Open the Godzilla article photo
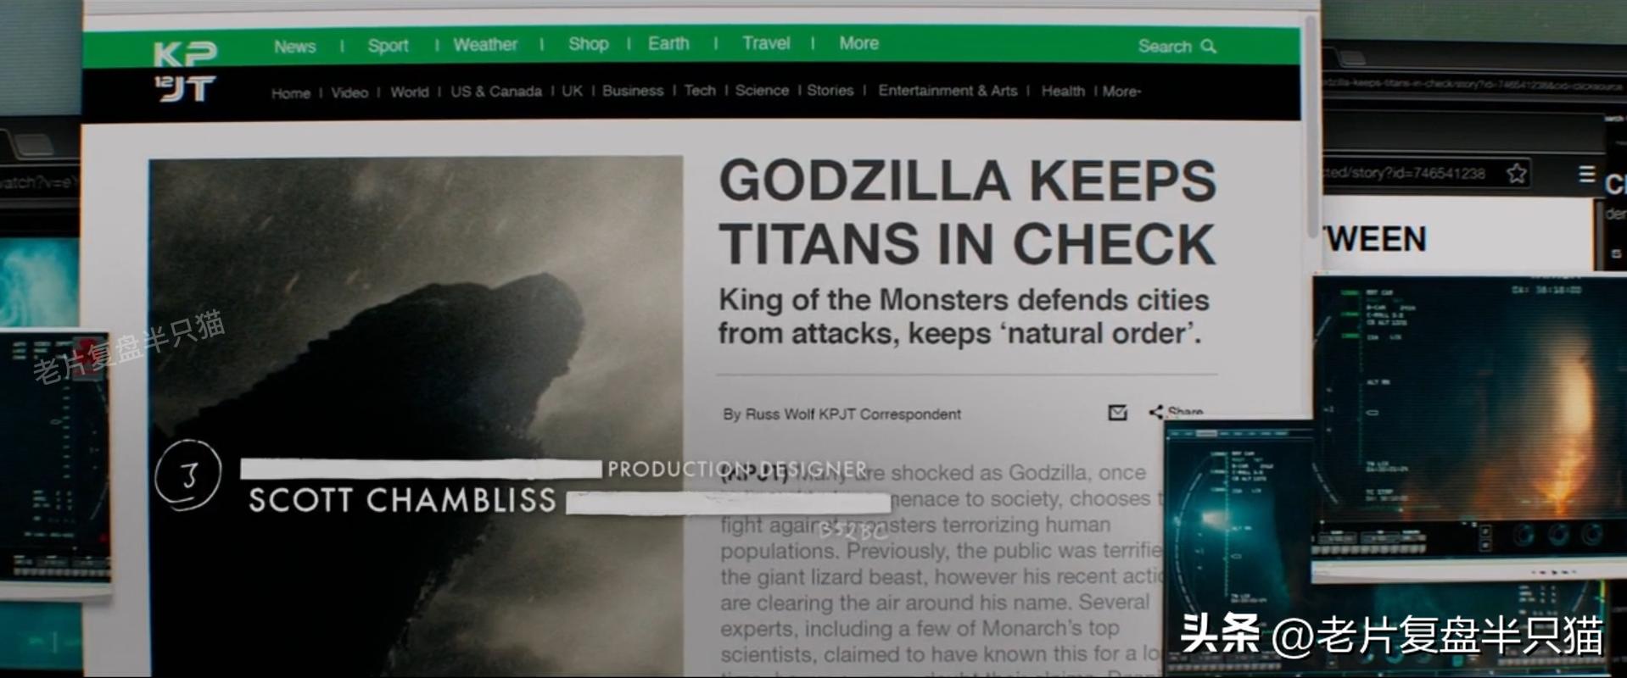Viewport: 1627px width, 678px height. (416, 415)
